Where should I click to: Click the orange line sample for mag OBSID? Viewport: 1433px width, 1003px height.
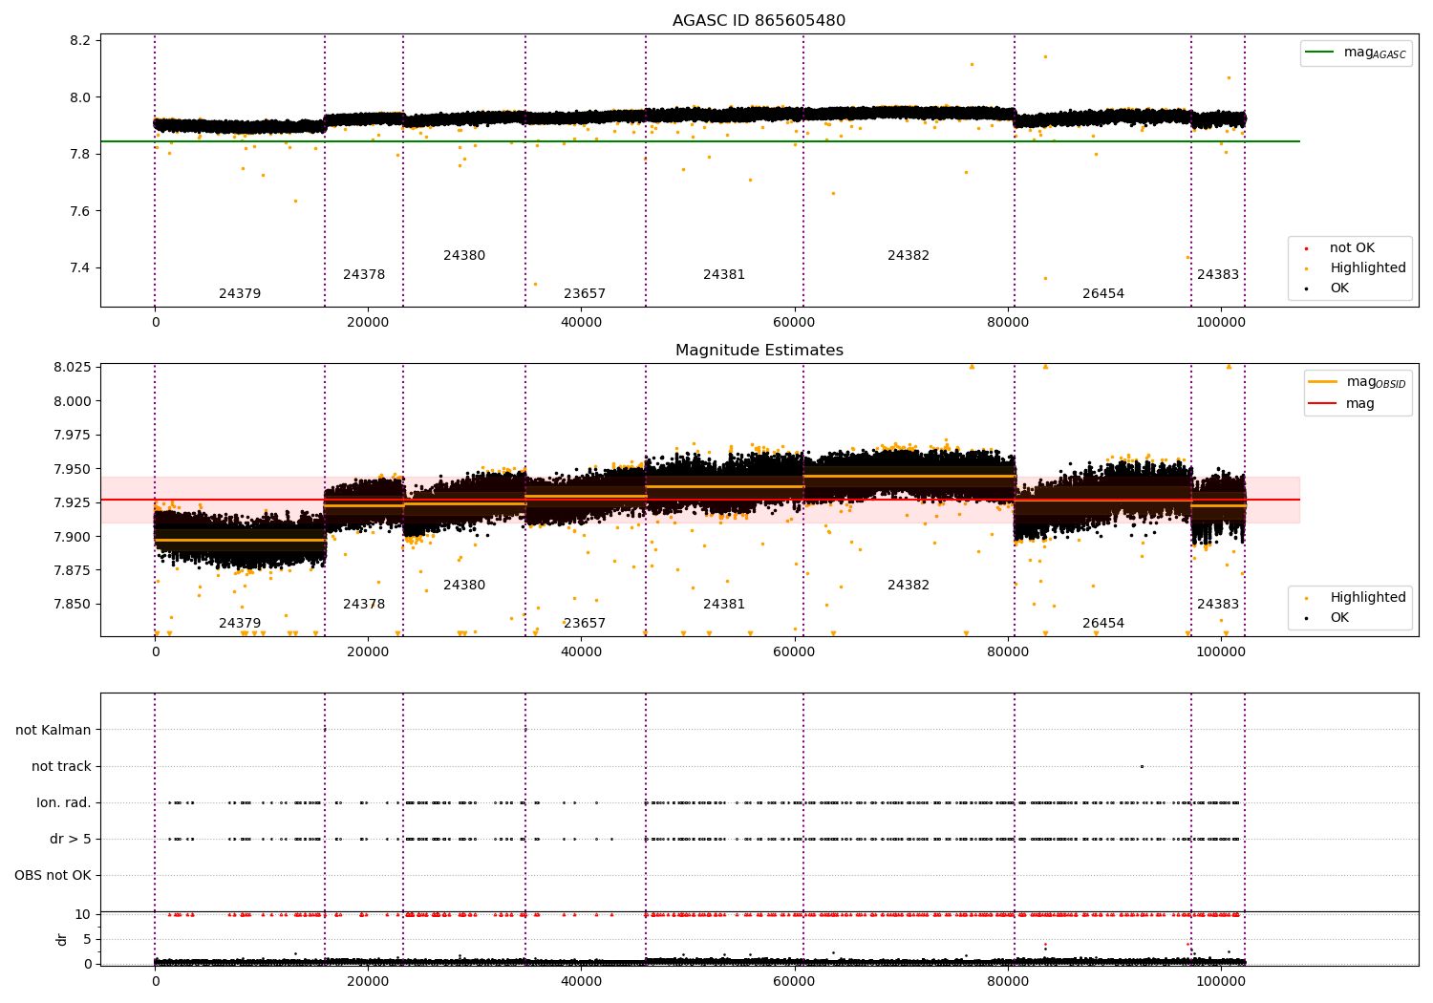point(1322,382)
